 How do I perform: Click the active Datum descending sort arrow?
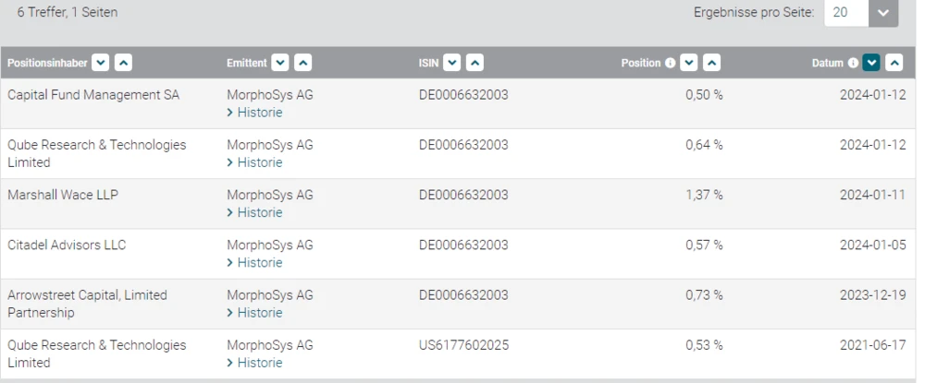(x=870, y=63)
